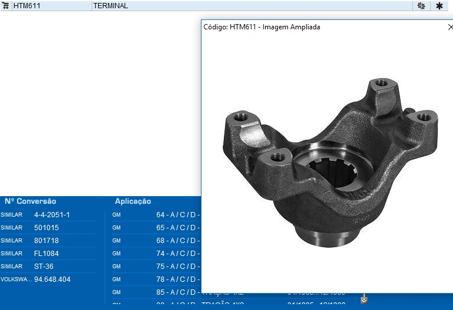Click the popup title Código: HTM611

point(261,27)
